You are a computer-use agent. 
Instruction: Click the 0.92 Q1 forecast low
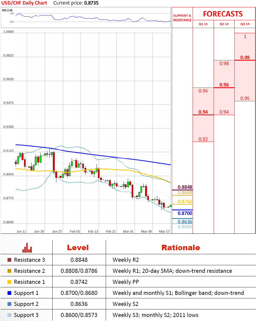203,139
